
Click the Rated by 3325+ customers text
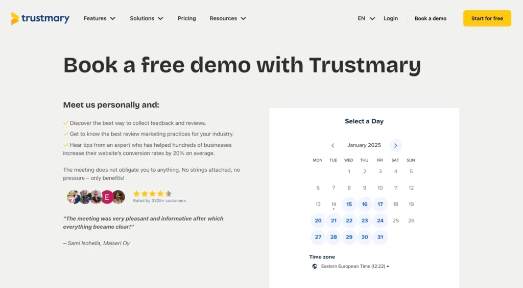(x=159, y=200)
